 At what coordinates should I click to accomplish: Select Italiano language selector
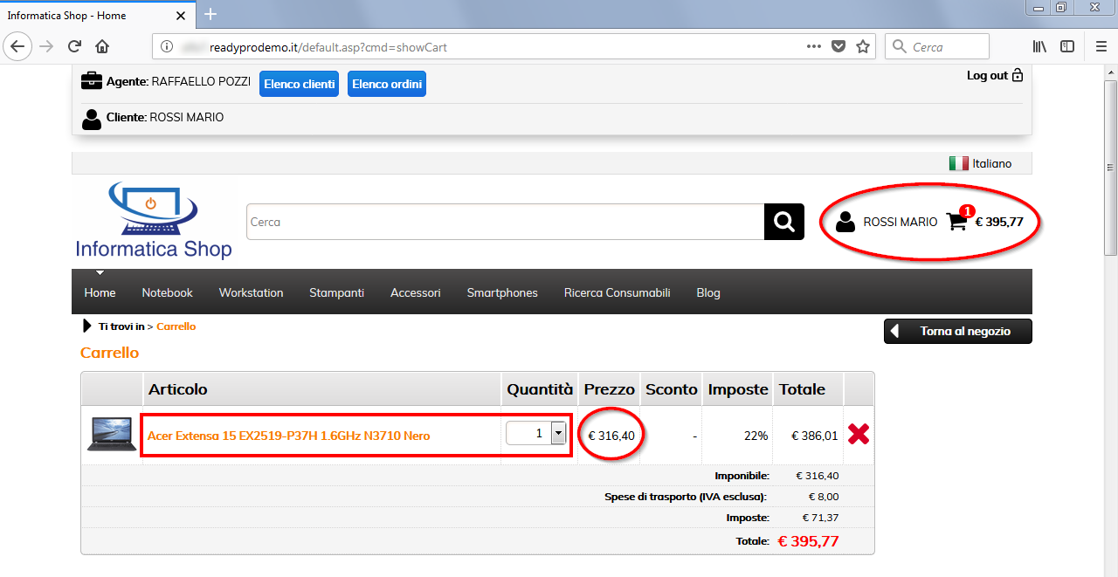pos(980,163)
